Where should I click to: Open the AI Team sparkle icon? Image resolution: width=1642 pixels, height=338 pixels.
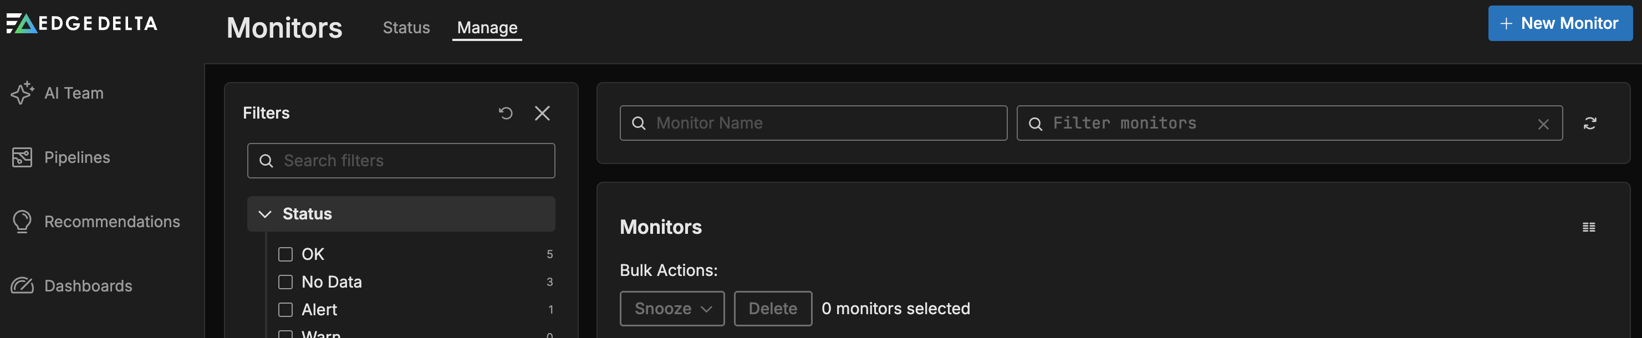pos(22,93)
